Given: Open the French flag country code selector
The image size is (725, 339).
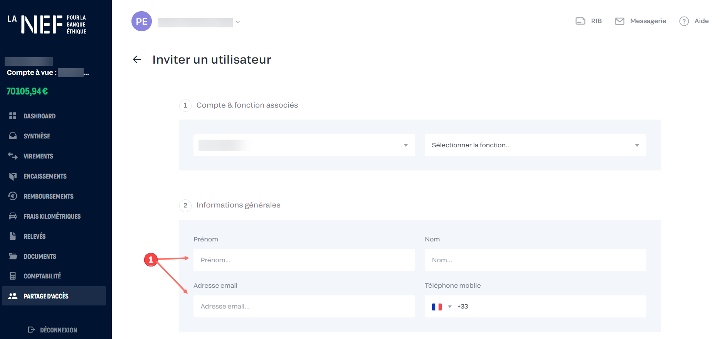Looking at the screenshot, I should [441, 307].
